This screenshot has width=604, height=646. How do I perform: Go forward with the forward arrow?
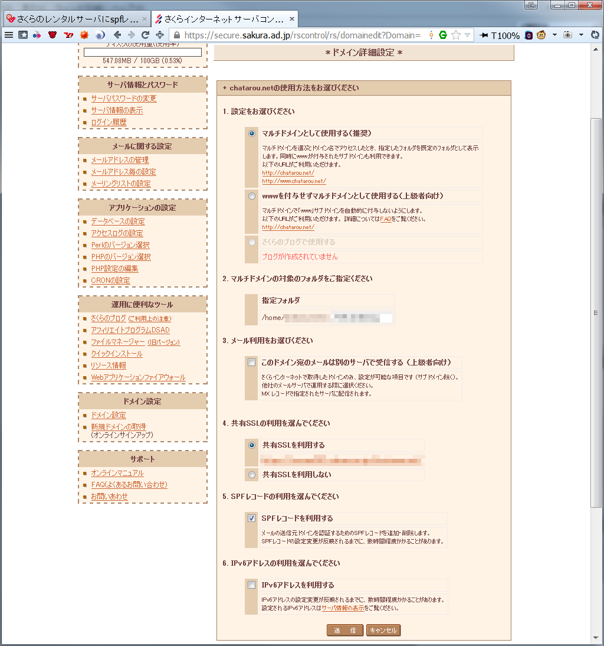tap(132, 35)
